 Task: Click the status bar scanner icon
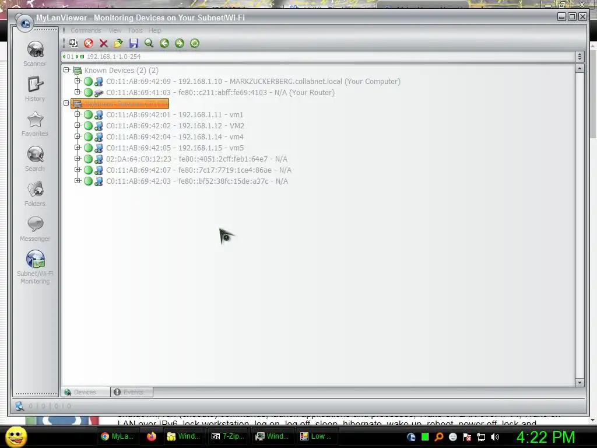tap(19, 406)
